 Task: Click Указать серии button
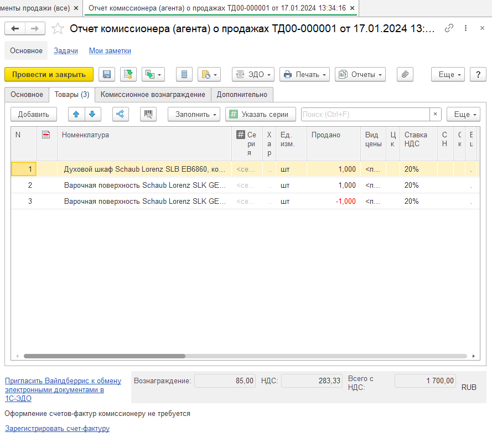coord(261,114)
